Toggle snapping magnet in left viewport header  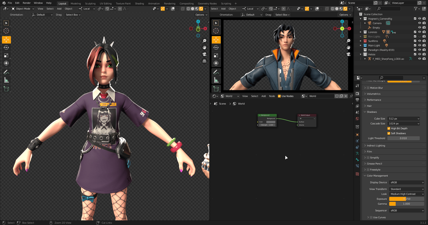coord(107,9)
